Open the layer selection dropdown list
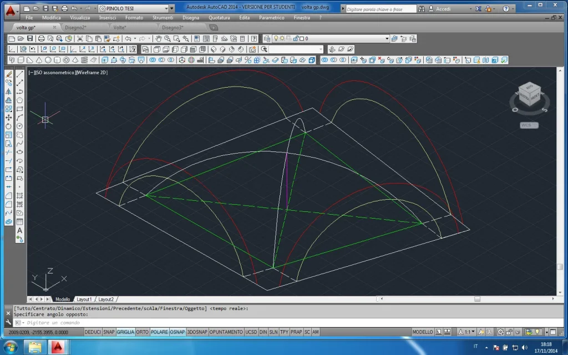This screenshot has height=355, width=568. coord(387,39)
